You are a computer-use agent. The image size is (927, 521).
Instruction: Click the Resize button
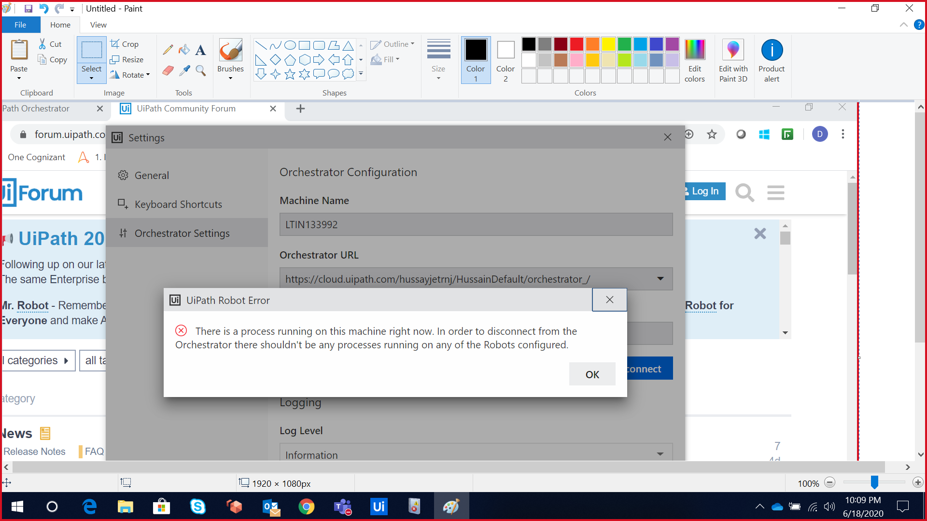[x=127, y=59]
